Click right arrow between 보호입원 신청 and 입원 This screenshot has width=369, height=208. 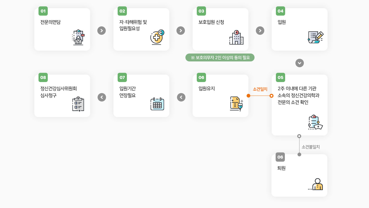coord(260,31)
